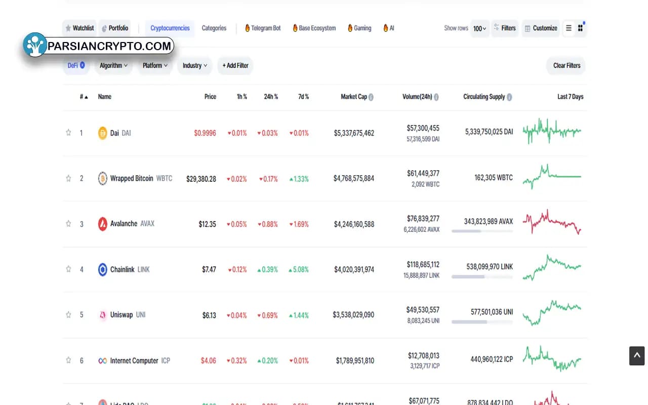Screen dimensions: 648x405
Task: Switch to list view icon
Action: [x=569, y=28]
